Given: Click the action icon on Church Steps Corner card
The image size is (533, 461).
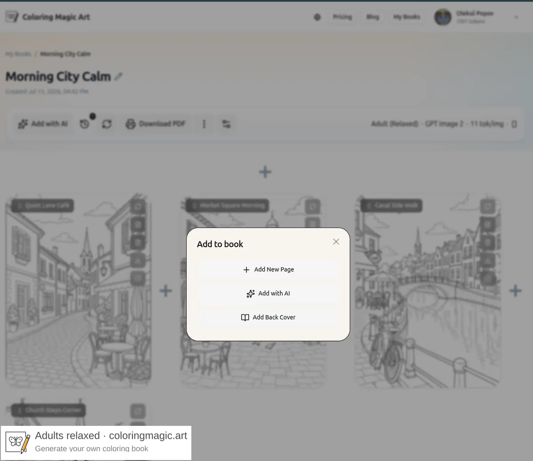Looking at the screenshot, I should click(x=138, y=411).
